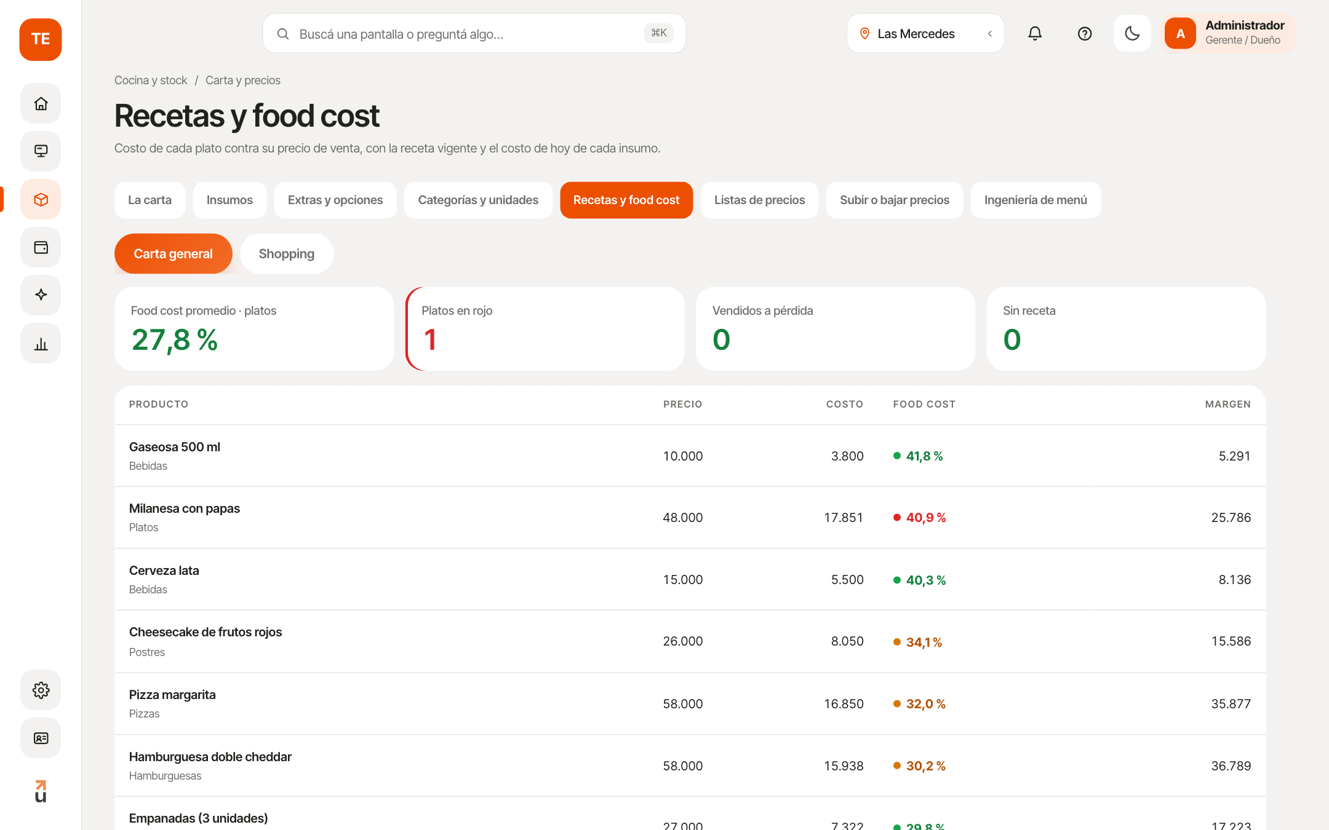Click the TE logo in sidebar

[x=41, y=39]
